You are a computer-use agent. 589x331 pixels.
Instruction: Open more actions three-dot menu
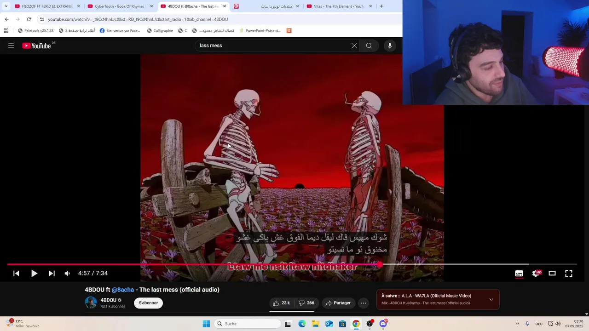[x=364, y=303]
